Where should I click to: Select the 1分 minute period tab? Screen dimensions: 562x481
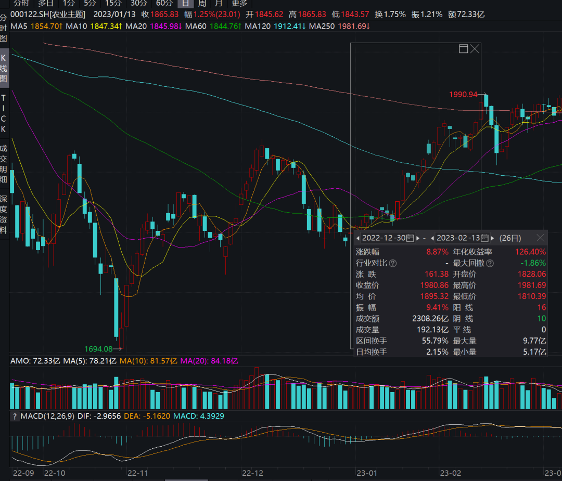[69, 4]
